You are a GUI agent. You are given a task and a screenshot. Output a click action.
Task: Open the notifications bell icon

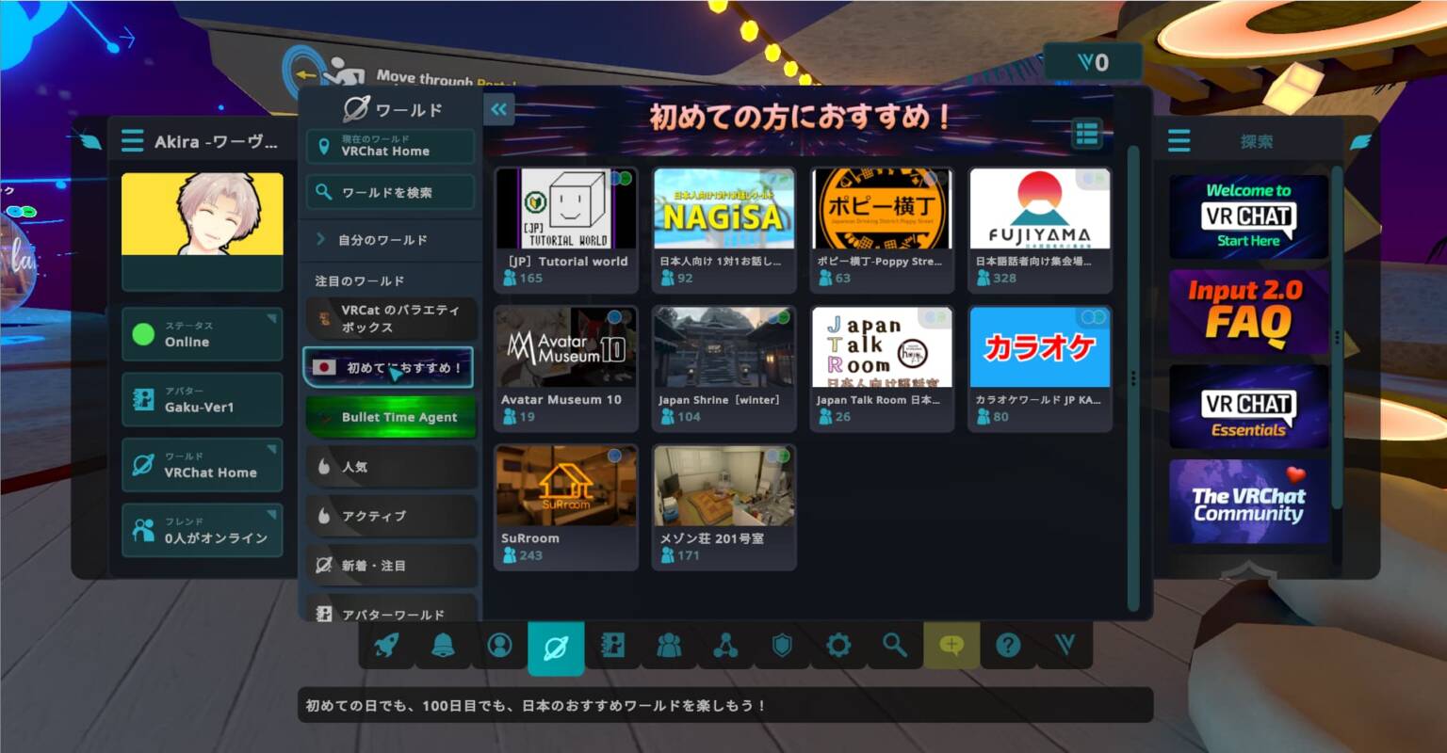pos(443,646)
